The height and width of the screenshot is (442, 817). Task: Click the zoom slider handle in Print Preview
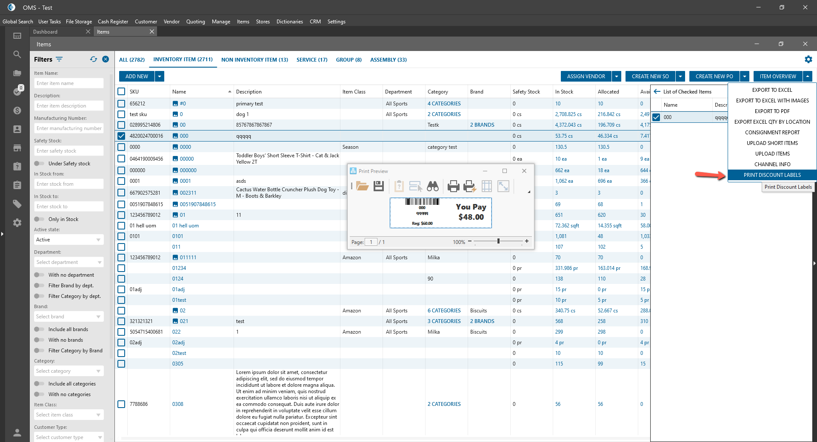pos(498,241)
